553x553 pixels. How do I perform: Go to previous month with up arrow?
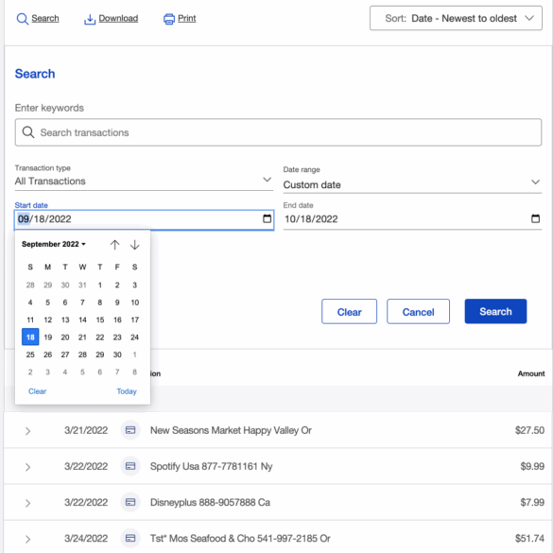pos(114,245)
